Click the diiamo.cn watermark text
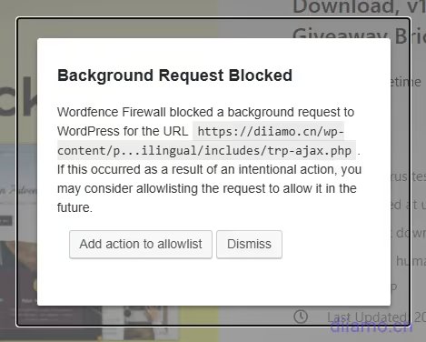426x342 pixels. tap(372, 327)
